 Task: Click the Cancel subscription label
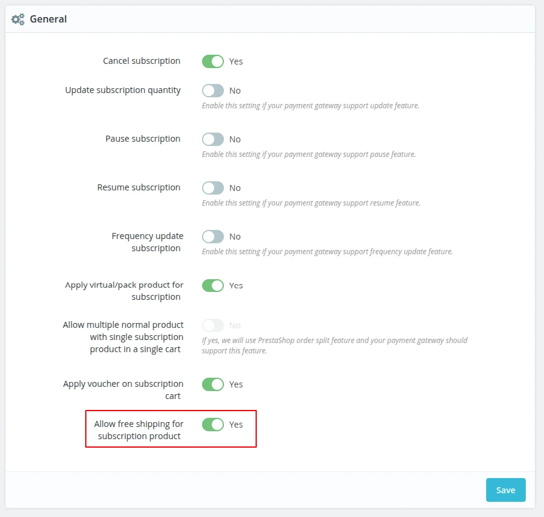click(x=141, y=61)
